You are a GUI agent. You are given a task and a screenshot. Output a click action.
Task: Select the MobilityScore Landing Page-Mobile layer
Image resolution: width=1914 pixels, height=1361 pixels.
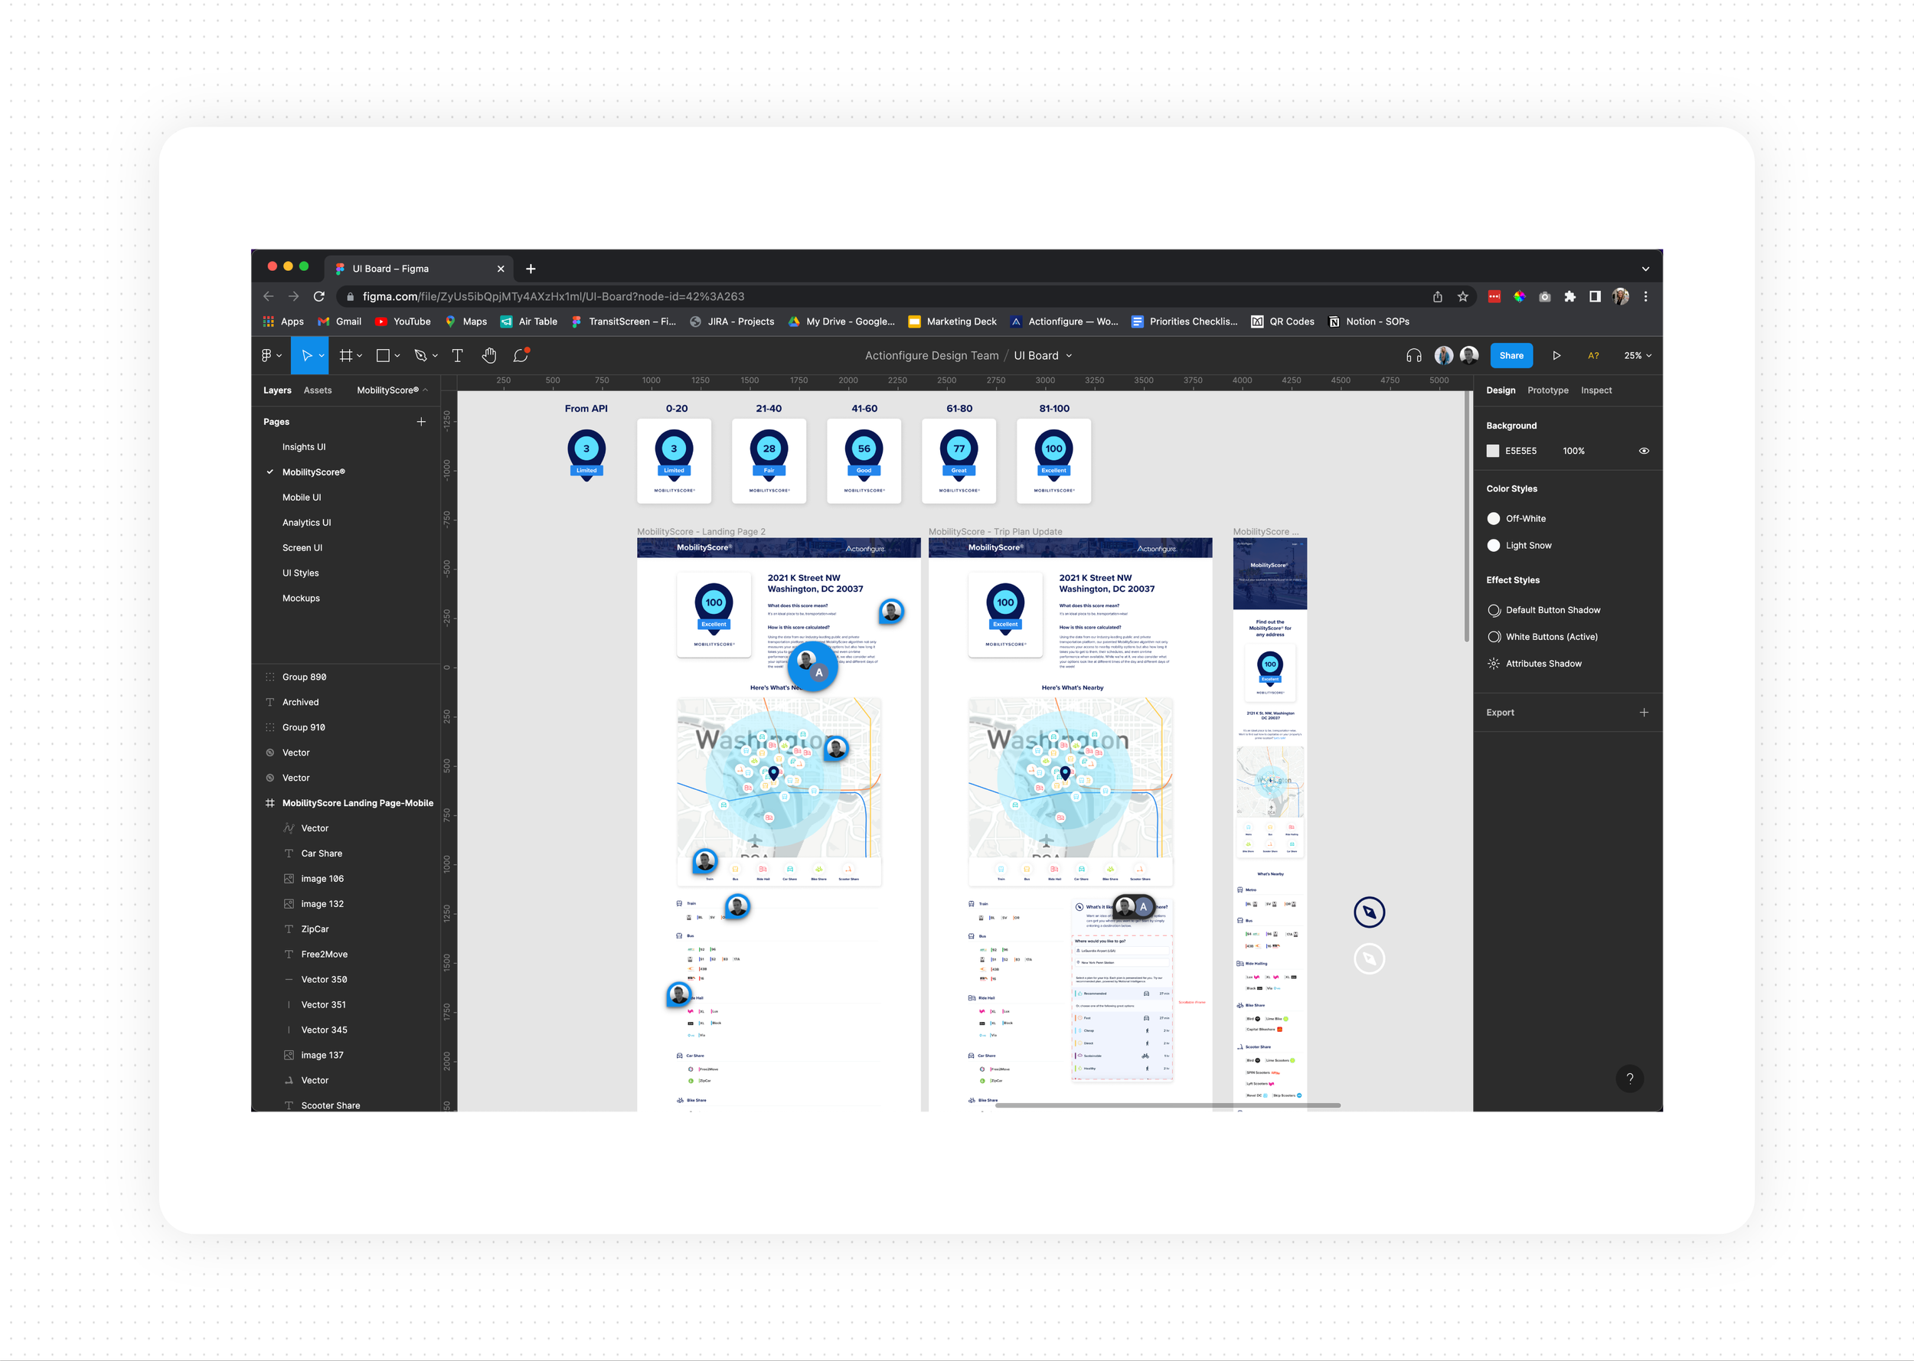pos(357,803)
